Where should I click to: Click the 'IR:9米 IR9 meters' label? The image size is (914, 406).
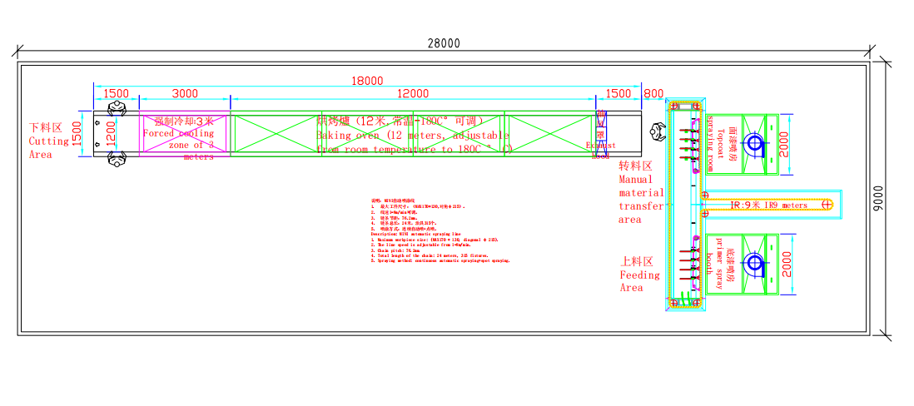pyautogui.click(x=769, y=205)
